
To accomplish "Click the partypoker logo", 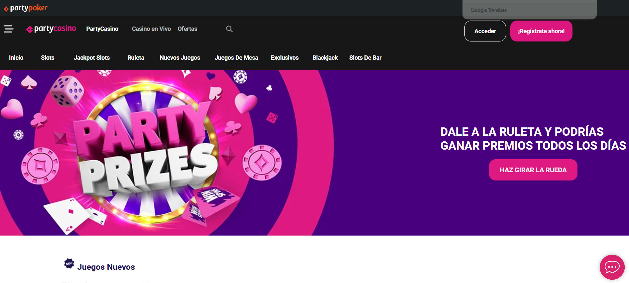I will click(x=26, y=8).
